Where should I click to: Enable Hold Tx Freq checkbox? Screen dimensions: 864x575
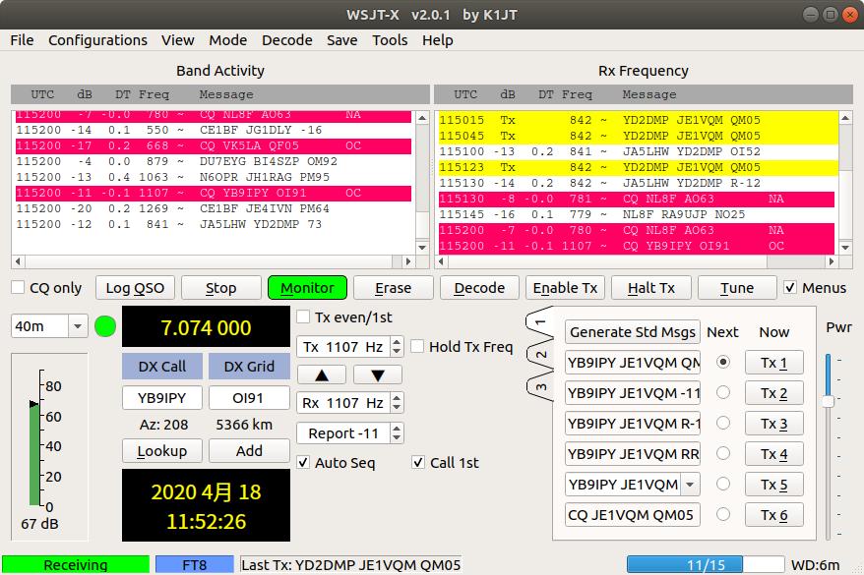[x=417, y=346]
